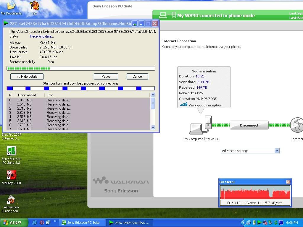303x227 pixels.
Task: Click the green download manager tray icon
Action: [x=260, y=223]
